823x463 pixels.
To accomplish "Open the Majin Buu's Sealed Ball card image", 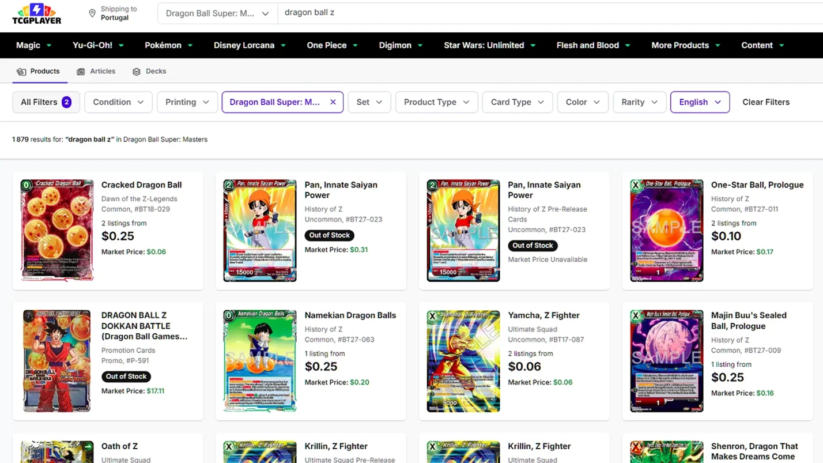I will pyautogui.click(x=667, y=361).
